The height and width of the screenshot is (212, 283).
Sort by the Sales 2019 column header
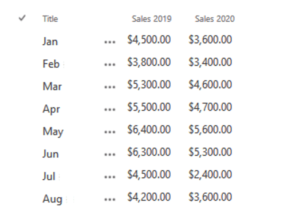(x=152, y=19)
